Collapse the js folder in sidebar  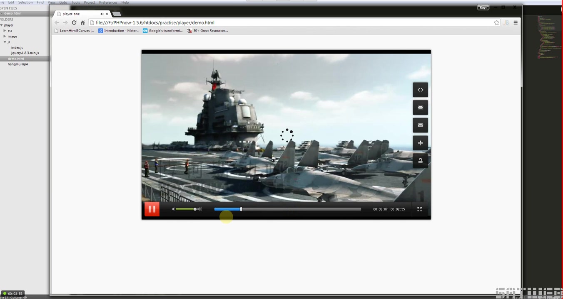click(5, 42)
